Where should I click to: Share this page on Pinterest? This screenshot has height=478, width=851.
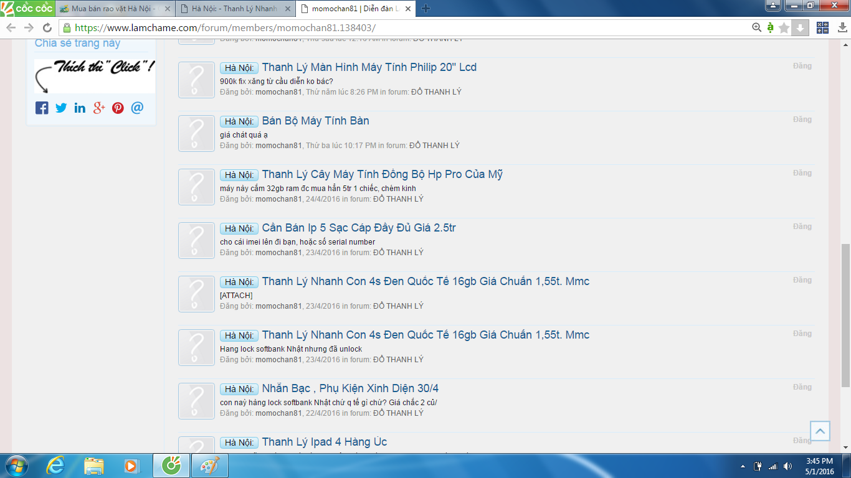[x=118, y=108]
